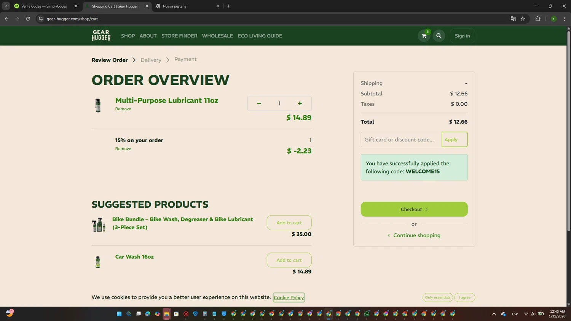This screenshot has width=571, height=321.
Task: Remove the 15% on your order discount
Action: click(123, 149)
